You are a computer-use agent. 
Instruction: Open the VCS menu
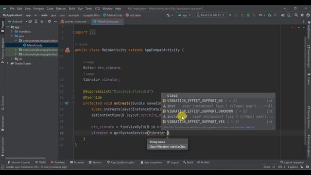pos(97,9)
